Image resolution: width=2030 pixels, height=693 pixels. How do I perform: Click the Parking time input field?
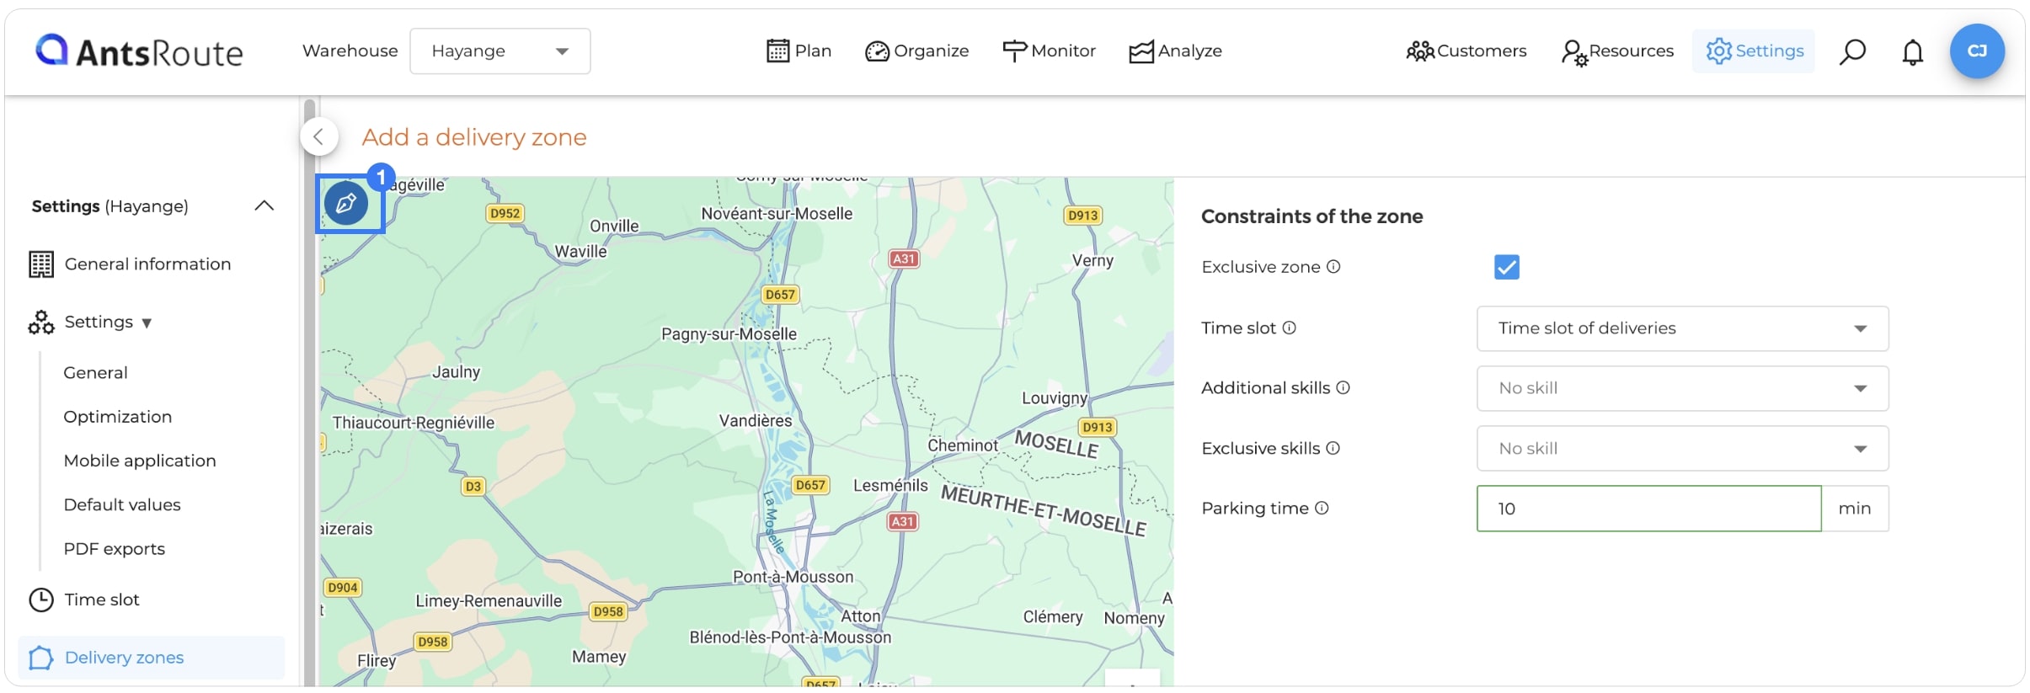[x=1648, y=509]
